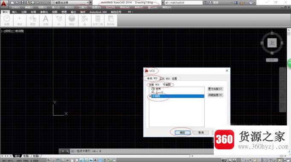Click the New drawing quick access icon
This screenshot has width=291, height=162.
tap(12, 3)
